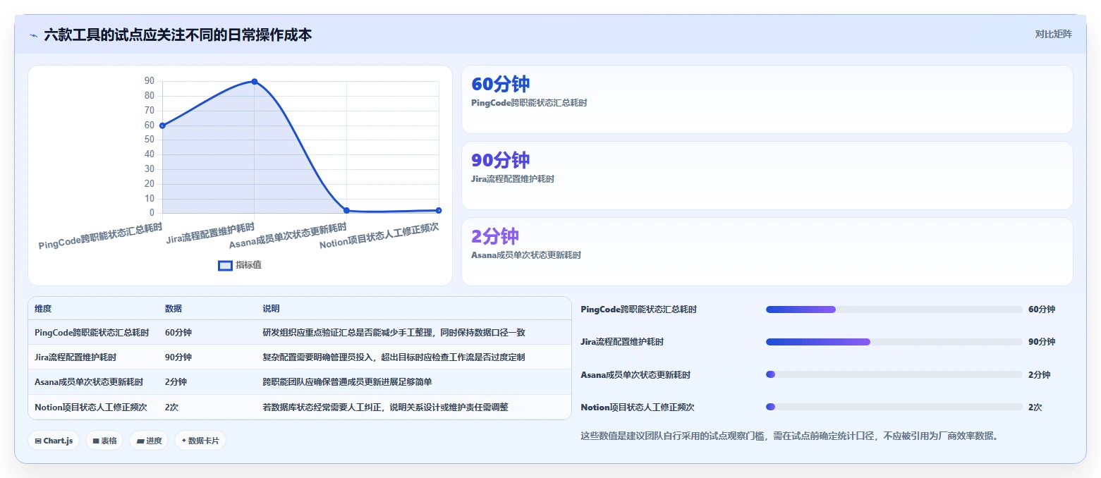The height and width of the screenshot is (478, 1101).
Task: Click the 数据卡片 tag chip
Action: coord(200,441)
